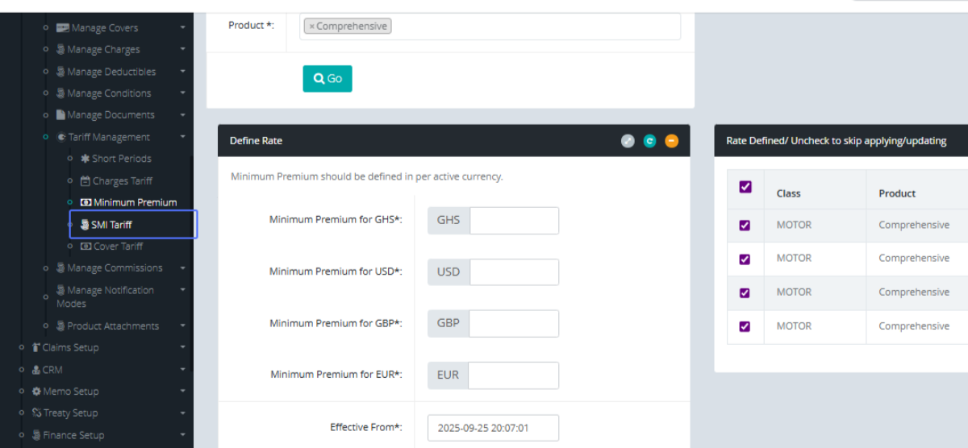
Task: Click the teal refresh icon in Define Rate
Action: 649,141
